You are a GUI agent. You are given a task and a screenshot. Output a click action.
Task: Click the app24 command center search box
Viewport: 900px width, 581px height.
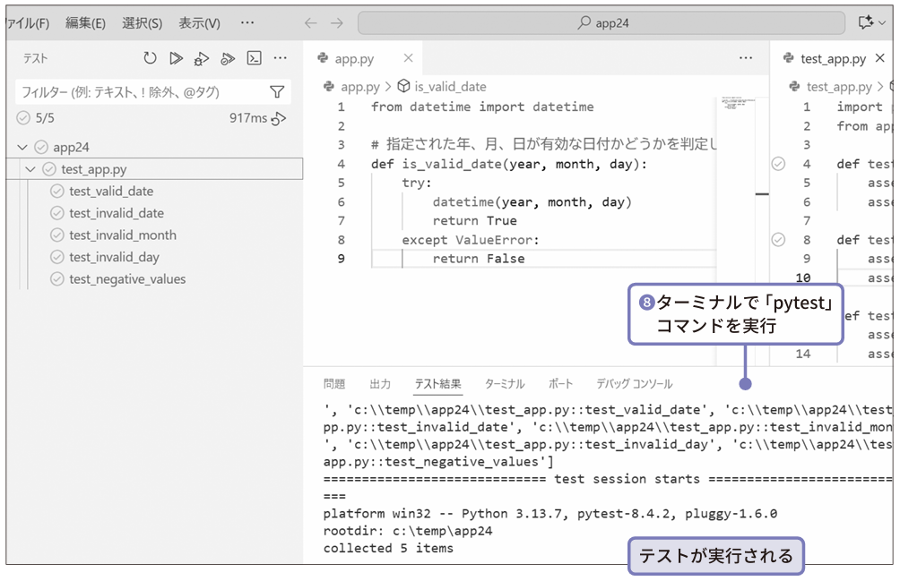[x=601, y=23]
